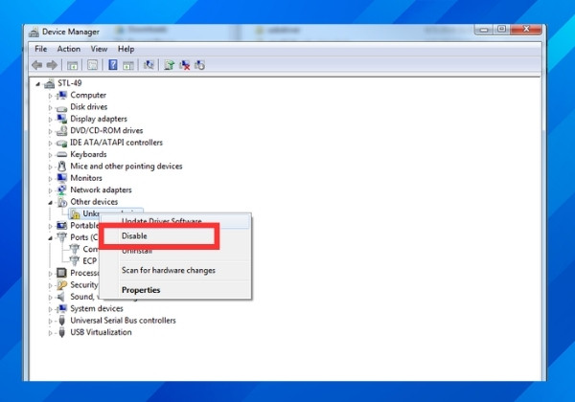Screen dimensions: 575x402
Task: Select the Network adapters tree item
Action: [x=101, y=190]
